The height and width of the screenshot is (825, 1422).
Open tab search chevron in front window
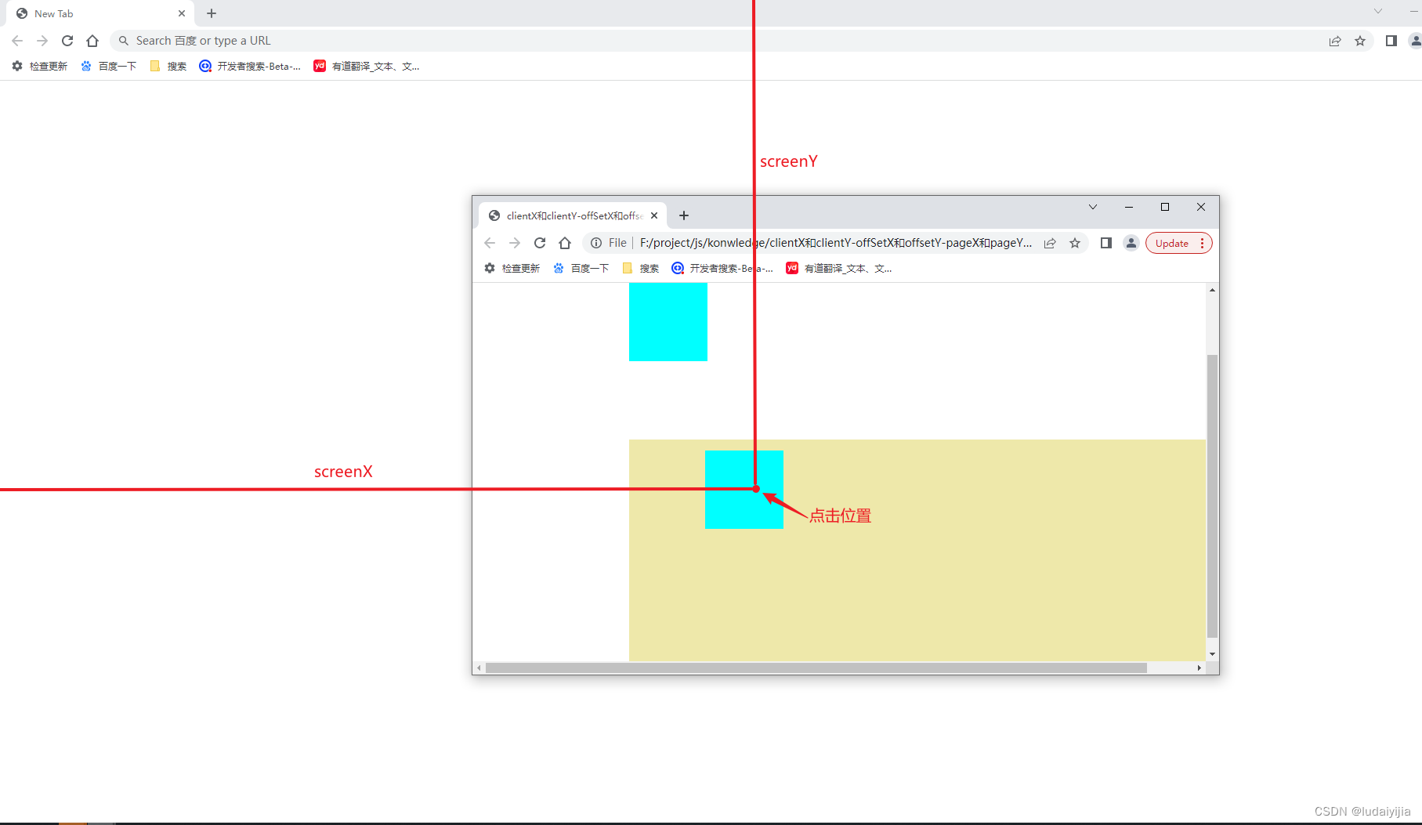click(x=1093, y=207)
